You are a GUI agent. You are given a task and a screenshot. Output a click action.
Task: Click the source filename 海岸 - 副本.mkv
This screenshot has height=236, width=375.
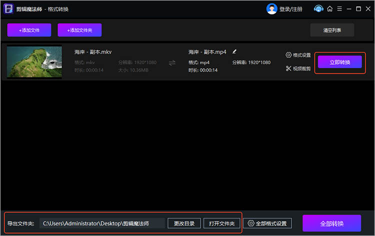(93, 52)
